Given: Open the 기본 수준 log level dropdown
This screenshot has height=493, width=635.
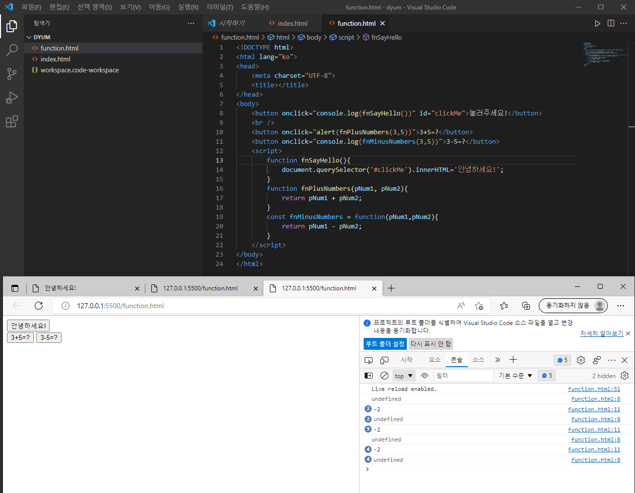Looking at the screenshot, I should (x=515, y=376).
